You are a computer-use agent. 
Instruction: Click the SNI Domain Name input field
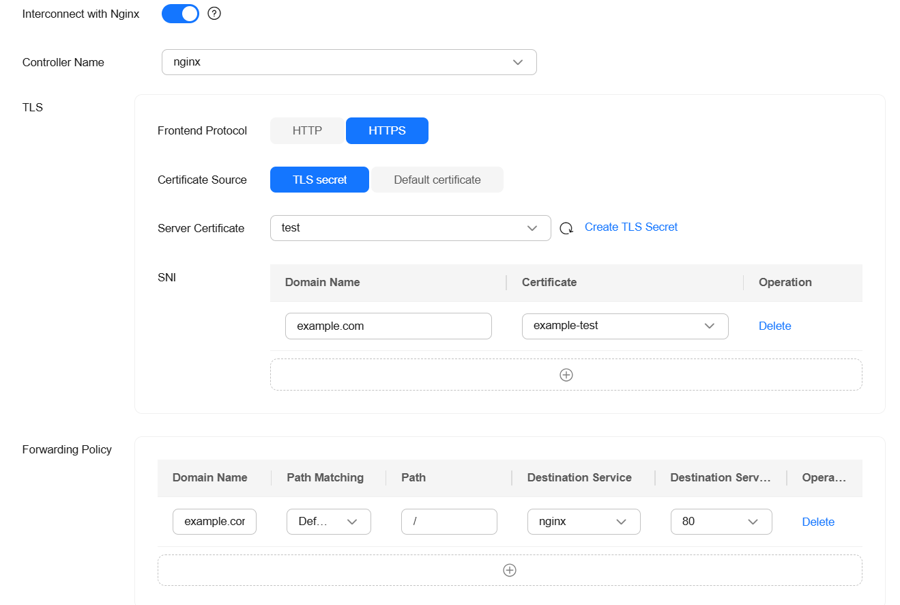coord(388,326)
